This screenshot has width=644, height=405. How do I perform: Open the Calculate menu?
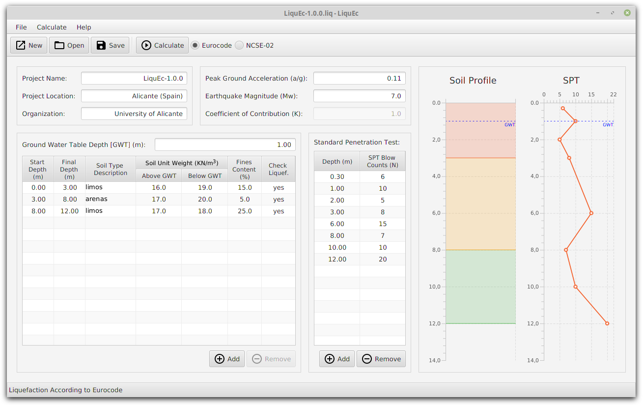[52, 27]
